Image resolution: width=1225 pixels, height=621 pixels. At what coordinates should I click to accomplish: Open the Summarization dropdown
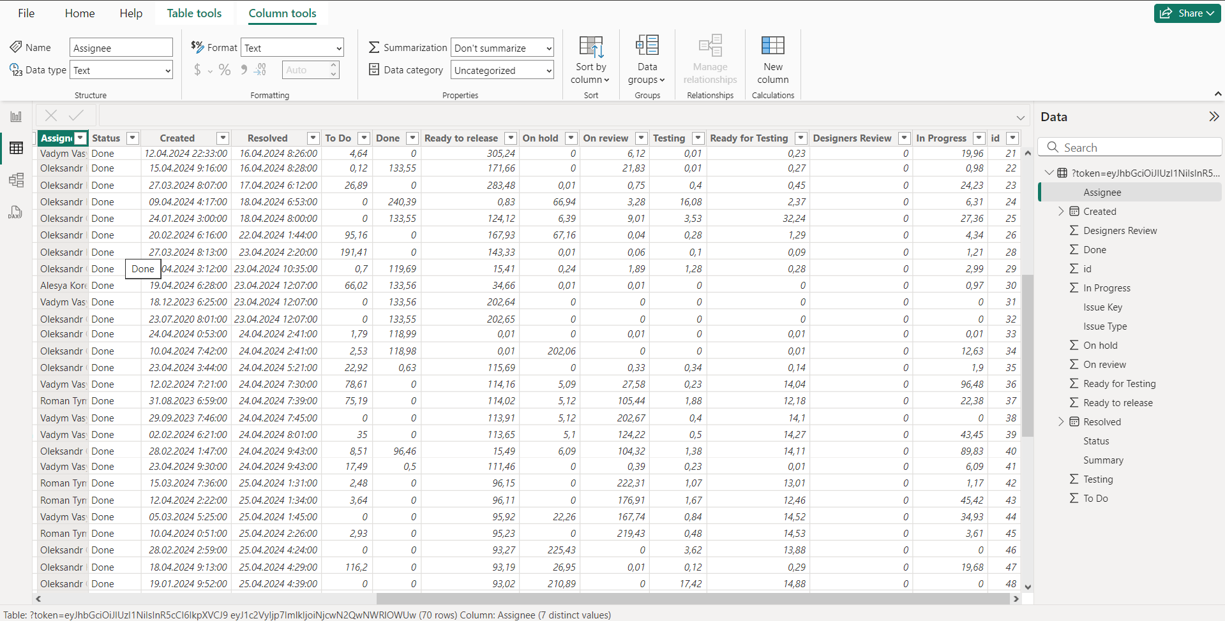pos(502,48)
